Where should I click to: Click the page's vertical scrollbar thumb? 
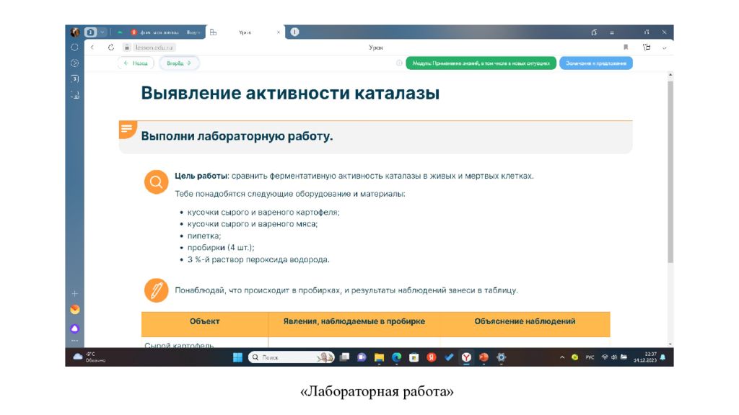pyautogui.click(x=670, y=171)
